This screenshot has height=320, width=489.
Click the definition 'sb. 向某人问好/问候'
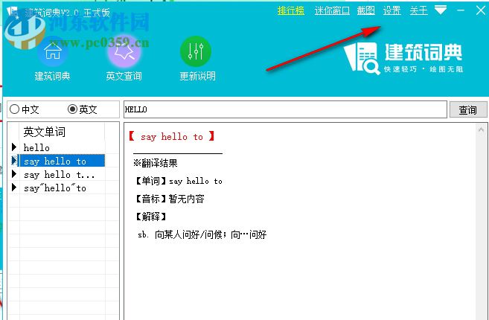pyautogui.click(x=202, y=234)
